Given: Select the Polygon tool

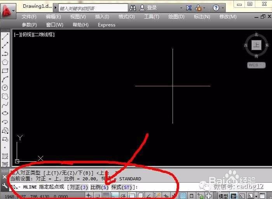Looking at the screenshot, I should [5, 62].
